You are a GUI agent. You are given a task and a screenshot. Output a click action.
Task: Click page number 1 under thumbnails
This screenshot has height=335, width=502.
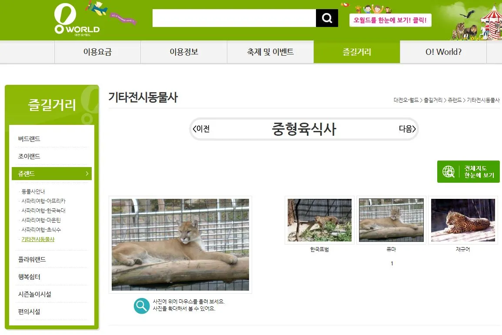click(x=392, y=264)
